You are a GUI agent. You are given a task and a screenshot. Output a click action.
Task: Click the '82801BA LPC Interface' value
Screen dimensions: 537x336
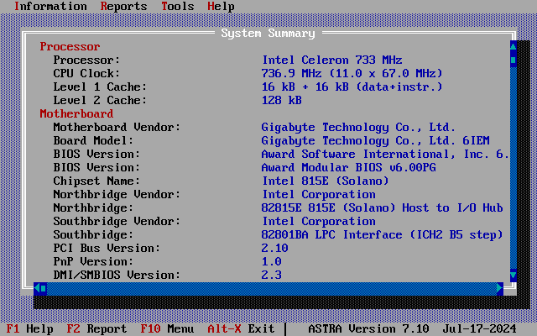tap(383, 234)
